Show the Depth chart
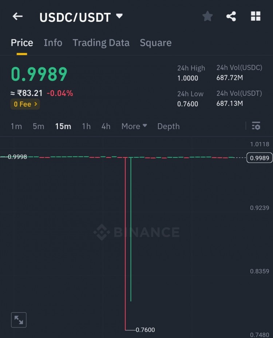Viewport: 273px width, 338px height. 168,126
